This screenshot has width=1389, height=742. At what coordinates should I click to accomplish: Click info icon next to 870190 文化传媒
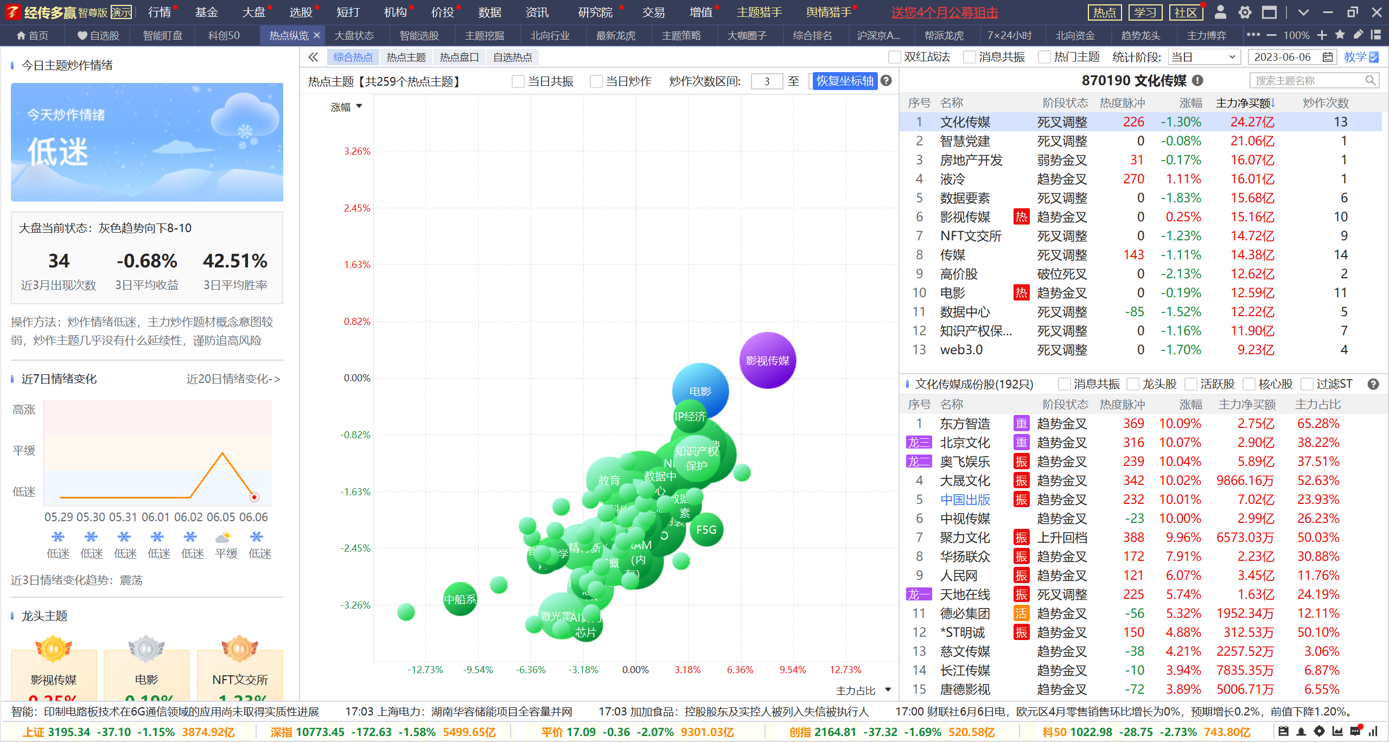[1197, 81]
